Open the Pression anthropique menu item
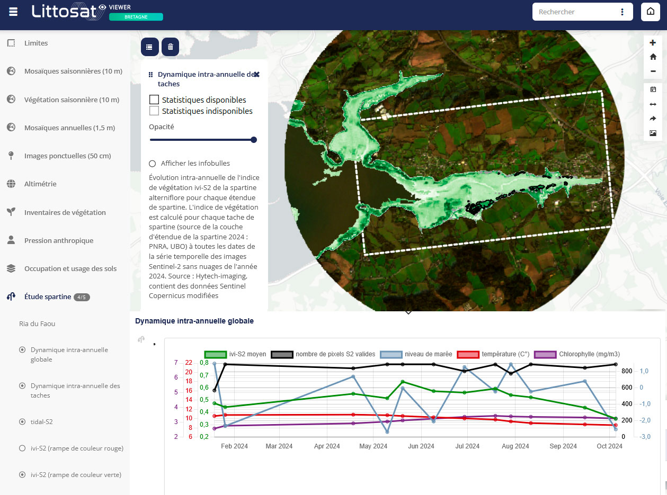This screenshot has width=667, height=495. click(58, 241)
